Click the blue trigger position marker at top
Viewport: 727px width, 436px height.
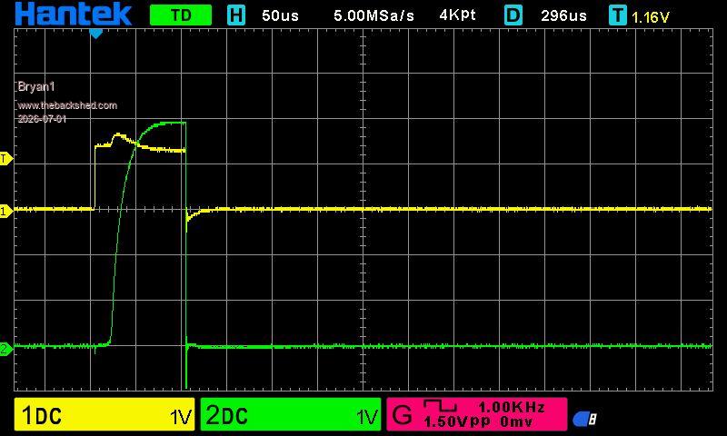coord(95,34)
